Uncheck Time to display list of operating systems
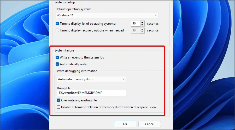The image size is (235, 130). (57, 24)
